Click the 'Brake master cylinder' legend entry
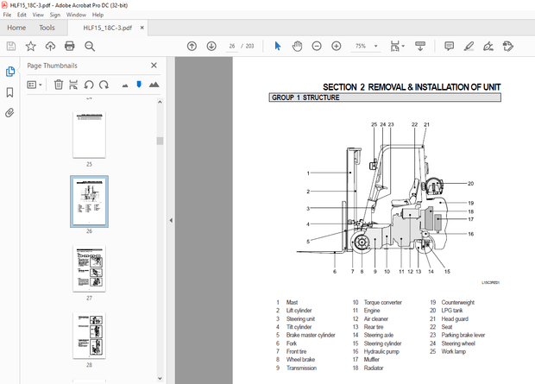 pyautogui.click(x=311, y=335)
